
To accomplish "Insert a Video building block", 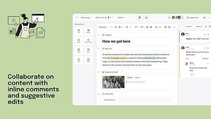I will click(79, 41).
